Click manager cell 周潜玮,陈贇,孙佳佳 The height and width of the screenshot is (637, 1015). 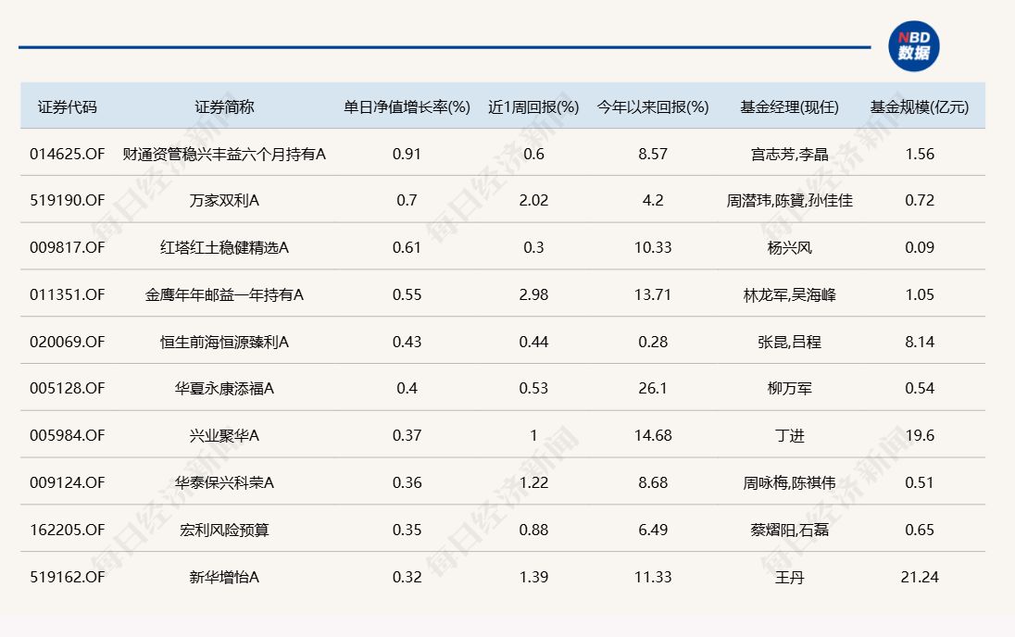[789, 201]
